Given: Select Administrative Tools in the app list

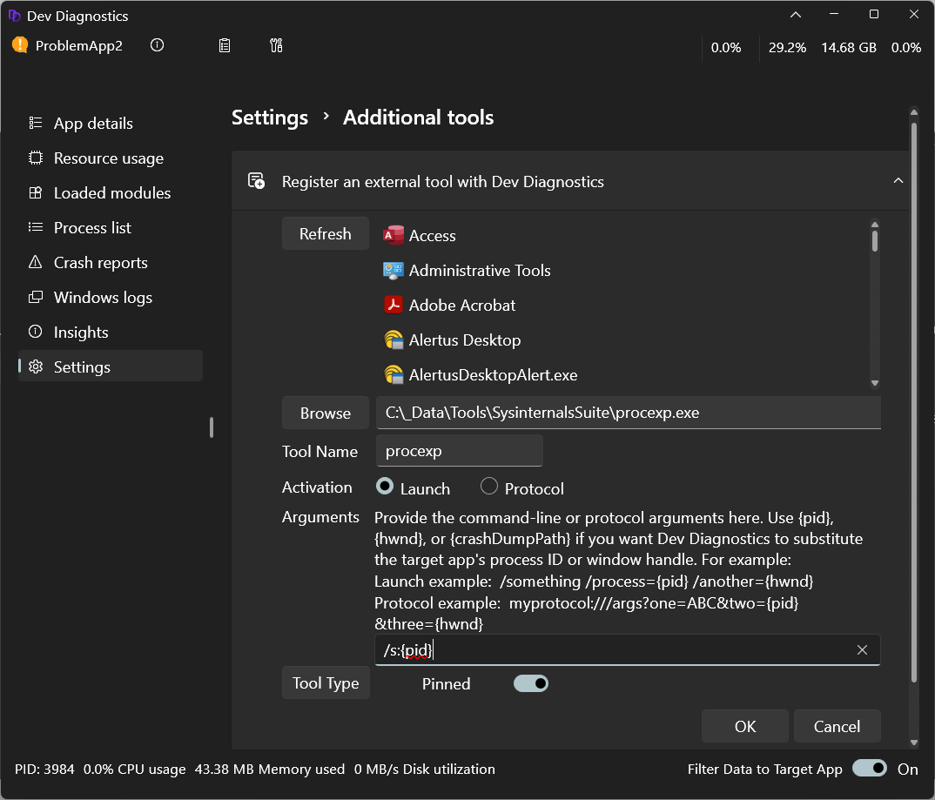Looking at the screenshot, I should 623,270.
